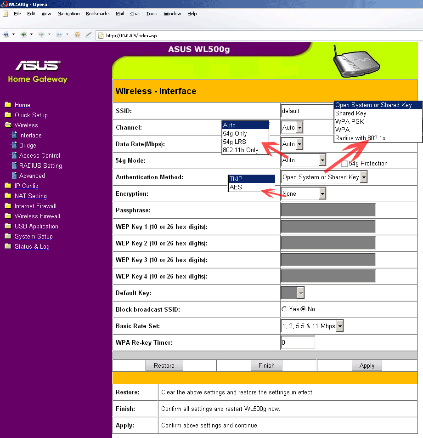Open the Bookmarks menu
Viewport: 423px width, 438px height.
[98, 14]
